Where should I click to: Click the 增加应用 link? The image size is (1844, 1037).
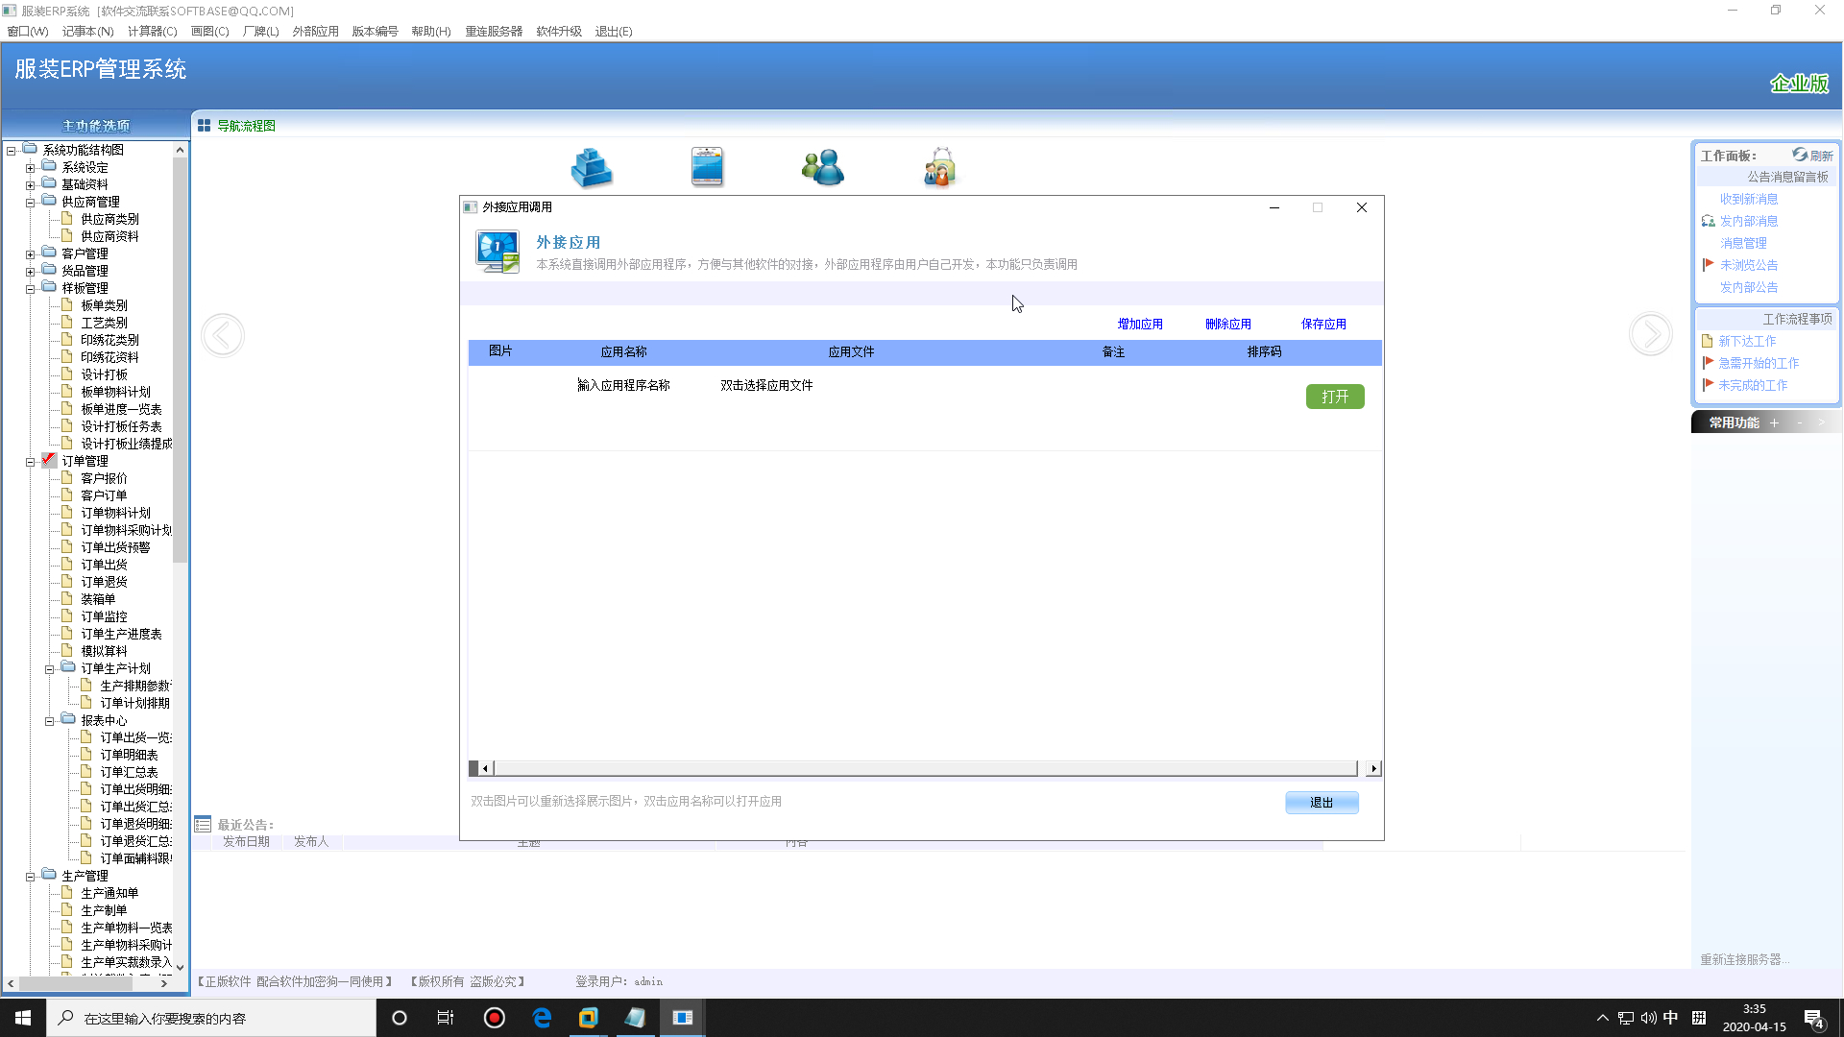[1139, 325]
